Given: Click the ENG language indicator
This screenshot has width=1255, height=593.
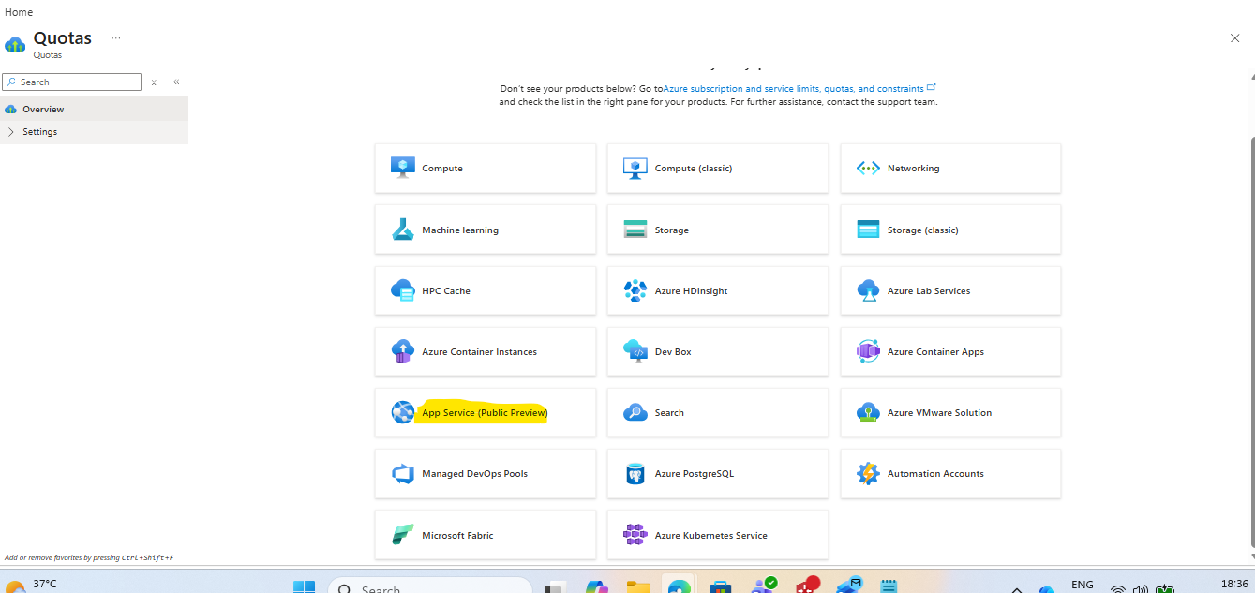Looking at the screenshot, I should coord(1082,585).
